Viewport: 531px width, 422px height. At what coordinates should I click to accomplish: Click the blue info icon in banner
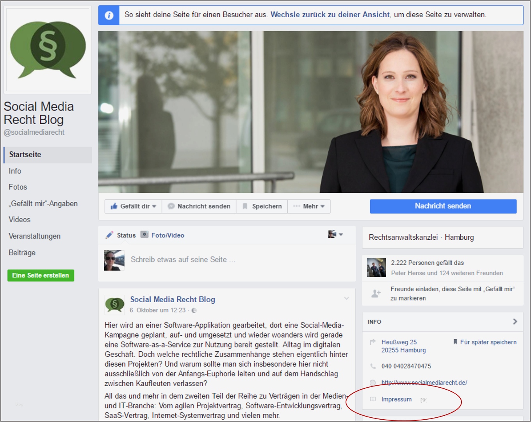point(109,15)
